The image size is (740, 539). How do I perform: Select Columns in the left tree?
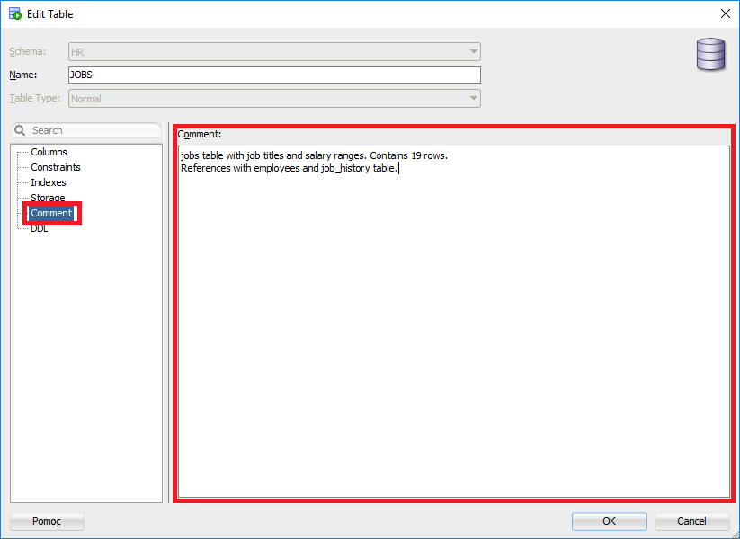(49, 152)
